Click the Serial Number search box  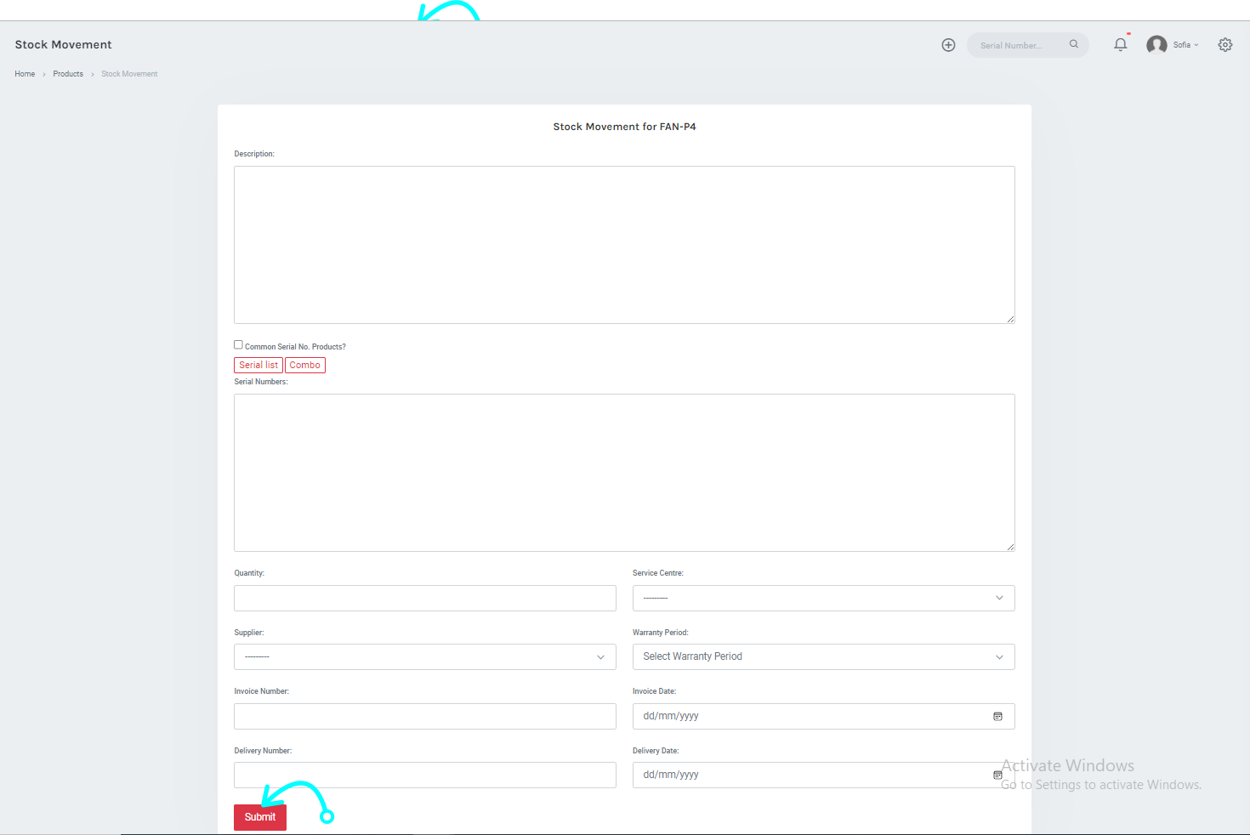tap(1019, 45)
